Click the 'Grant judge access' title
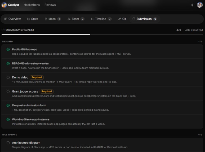 coord(25,92)
